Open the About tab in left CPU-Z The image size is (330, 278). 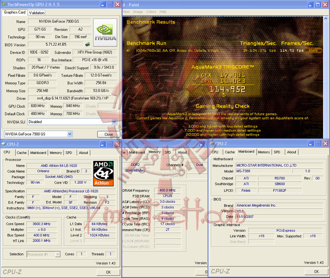point(83,153)
